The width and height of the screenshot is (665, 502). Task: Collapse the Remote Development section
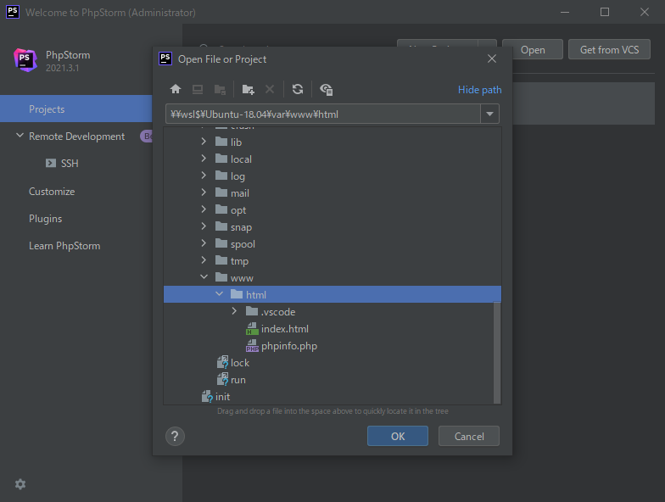20,137
